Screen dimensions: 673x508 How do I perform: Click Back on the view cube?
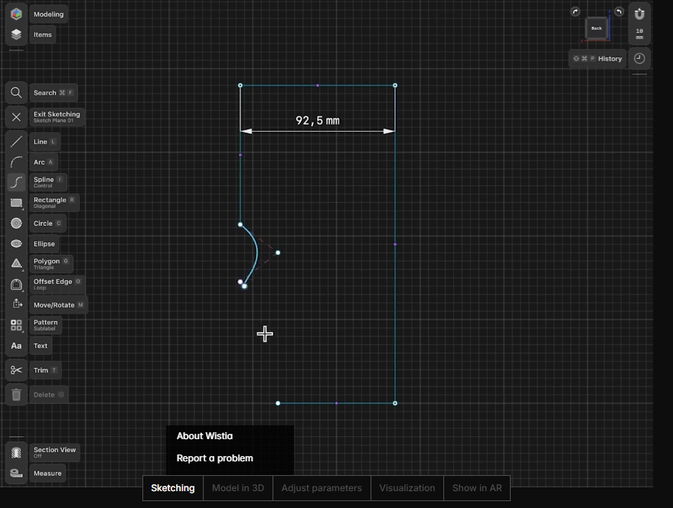596,28
